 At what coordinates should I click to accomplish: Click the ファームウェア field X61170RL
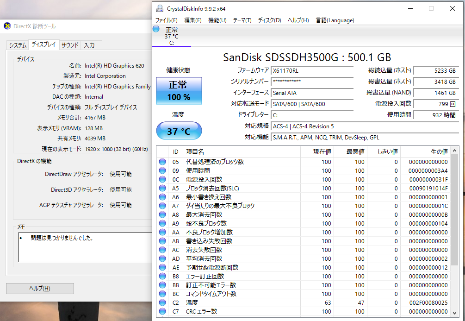click(312, 71)
